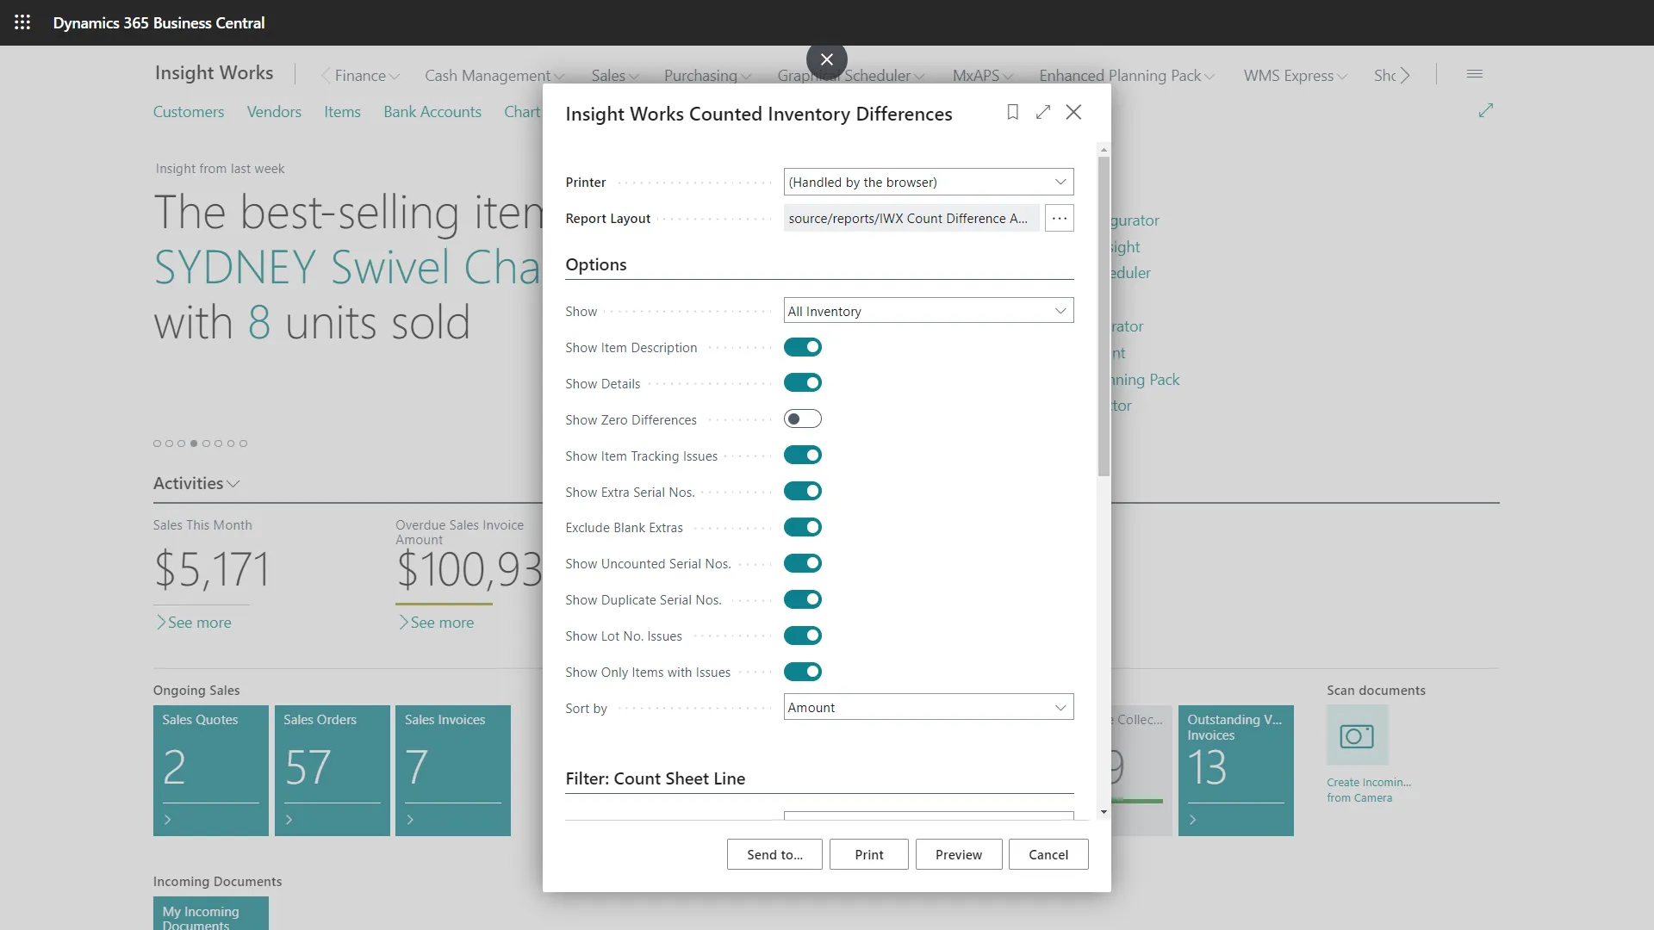The height and width of the screenshot is (930, 1654).
Task: Open the Sales Orders tile
Action: [332, 769]
